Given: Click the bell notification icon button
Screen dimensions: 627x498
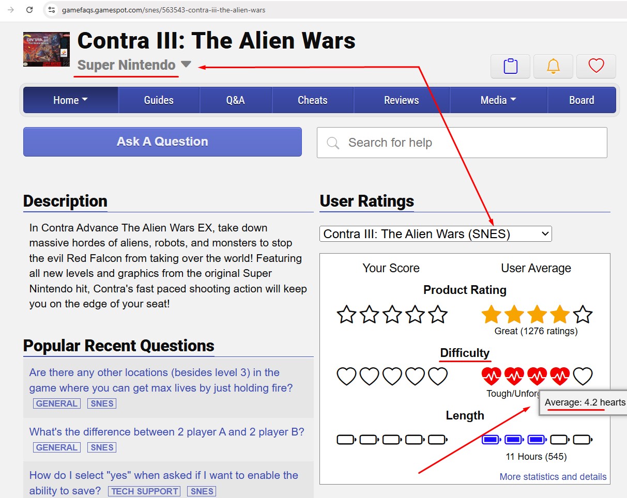Looking at the screenshot, I should pyautogui.click(x=553, y=66).
